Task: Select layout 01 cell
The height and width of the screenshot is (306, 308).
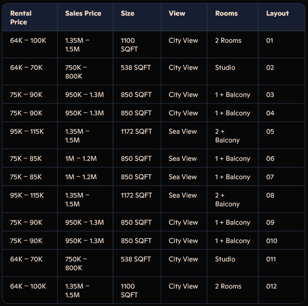Action: tap(270, 40)
